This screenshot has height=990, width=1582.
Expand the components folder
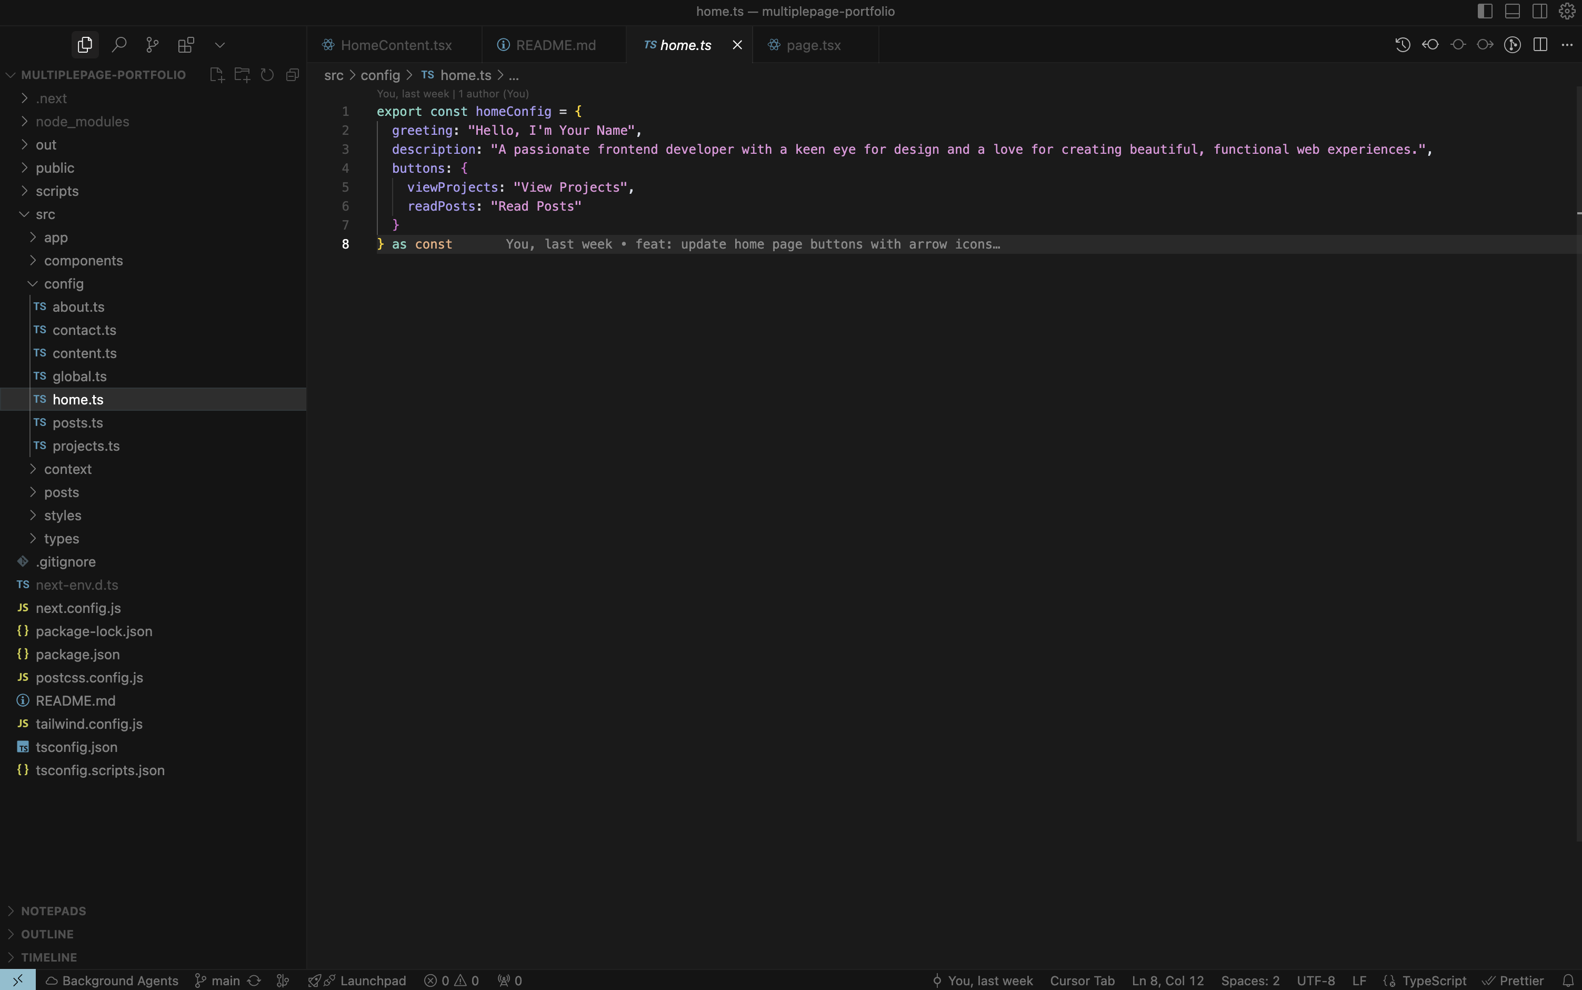[83, 261]
